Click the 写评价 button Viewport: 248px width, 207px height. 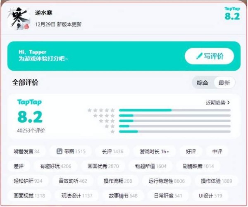click(x=209, y=56)
